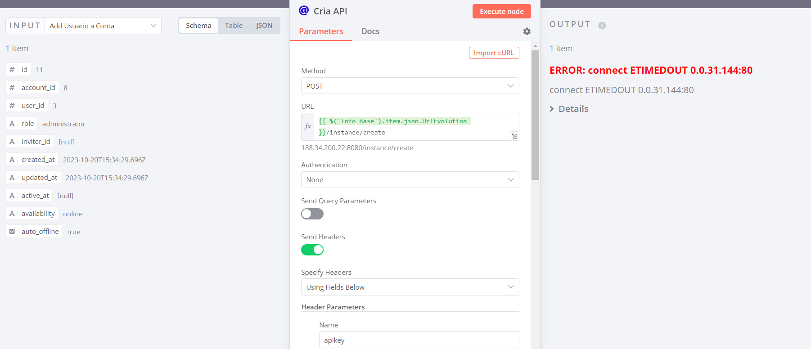Open the Method dropdown showing POST
Image resolution: width=811 pixels, height=349 pixels.
pyautogui.click(x=410, y=86)
